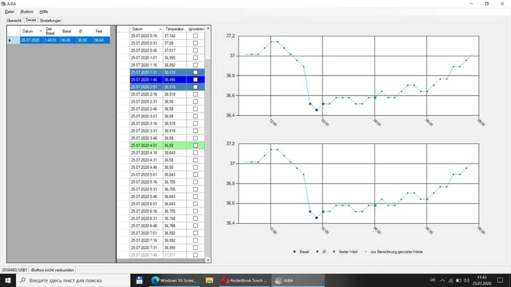Open the Windows Start menu
This screenshot has height=287, width=511.
8,280
